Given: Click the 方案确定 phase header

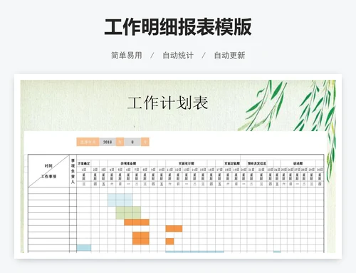Looking at the screenshot, I should 84,163.
